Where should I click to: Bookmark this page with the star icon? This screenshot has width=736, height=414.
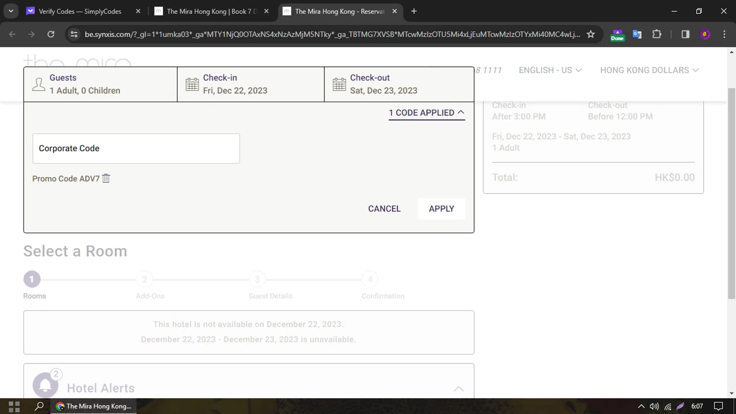pos(591,34)
